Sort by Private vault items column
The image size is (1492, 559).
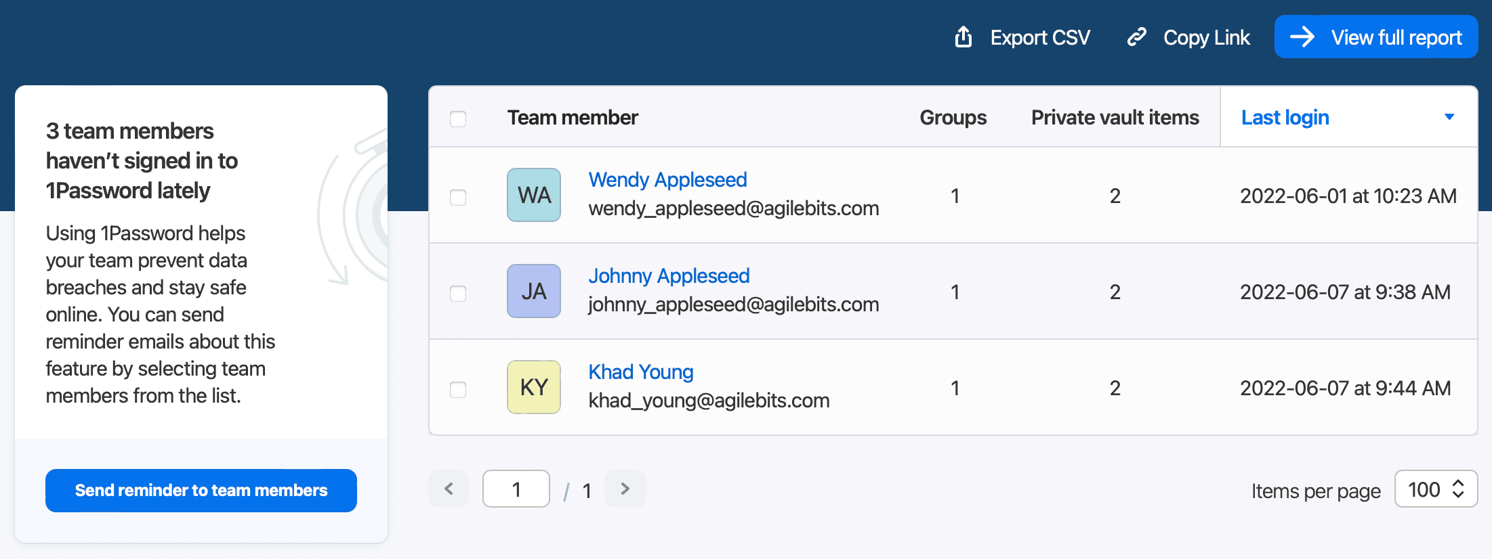coord(1115,118)
